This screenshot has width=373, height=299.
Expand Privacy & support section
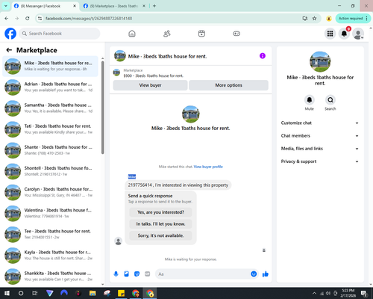point(320,161)
